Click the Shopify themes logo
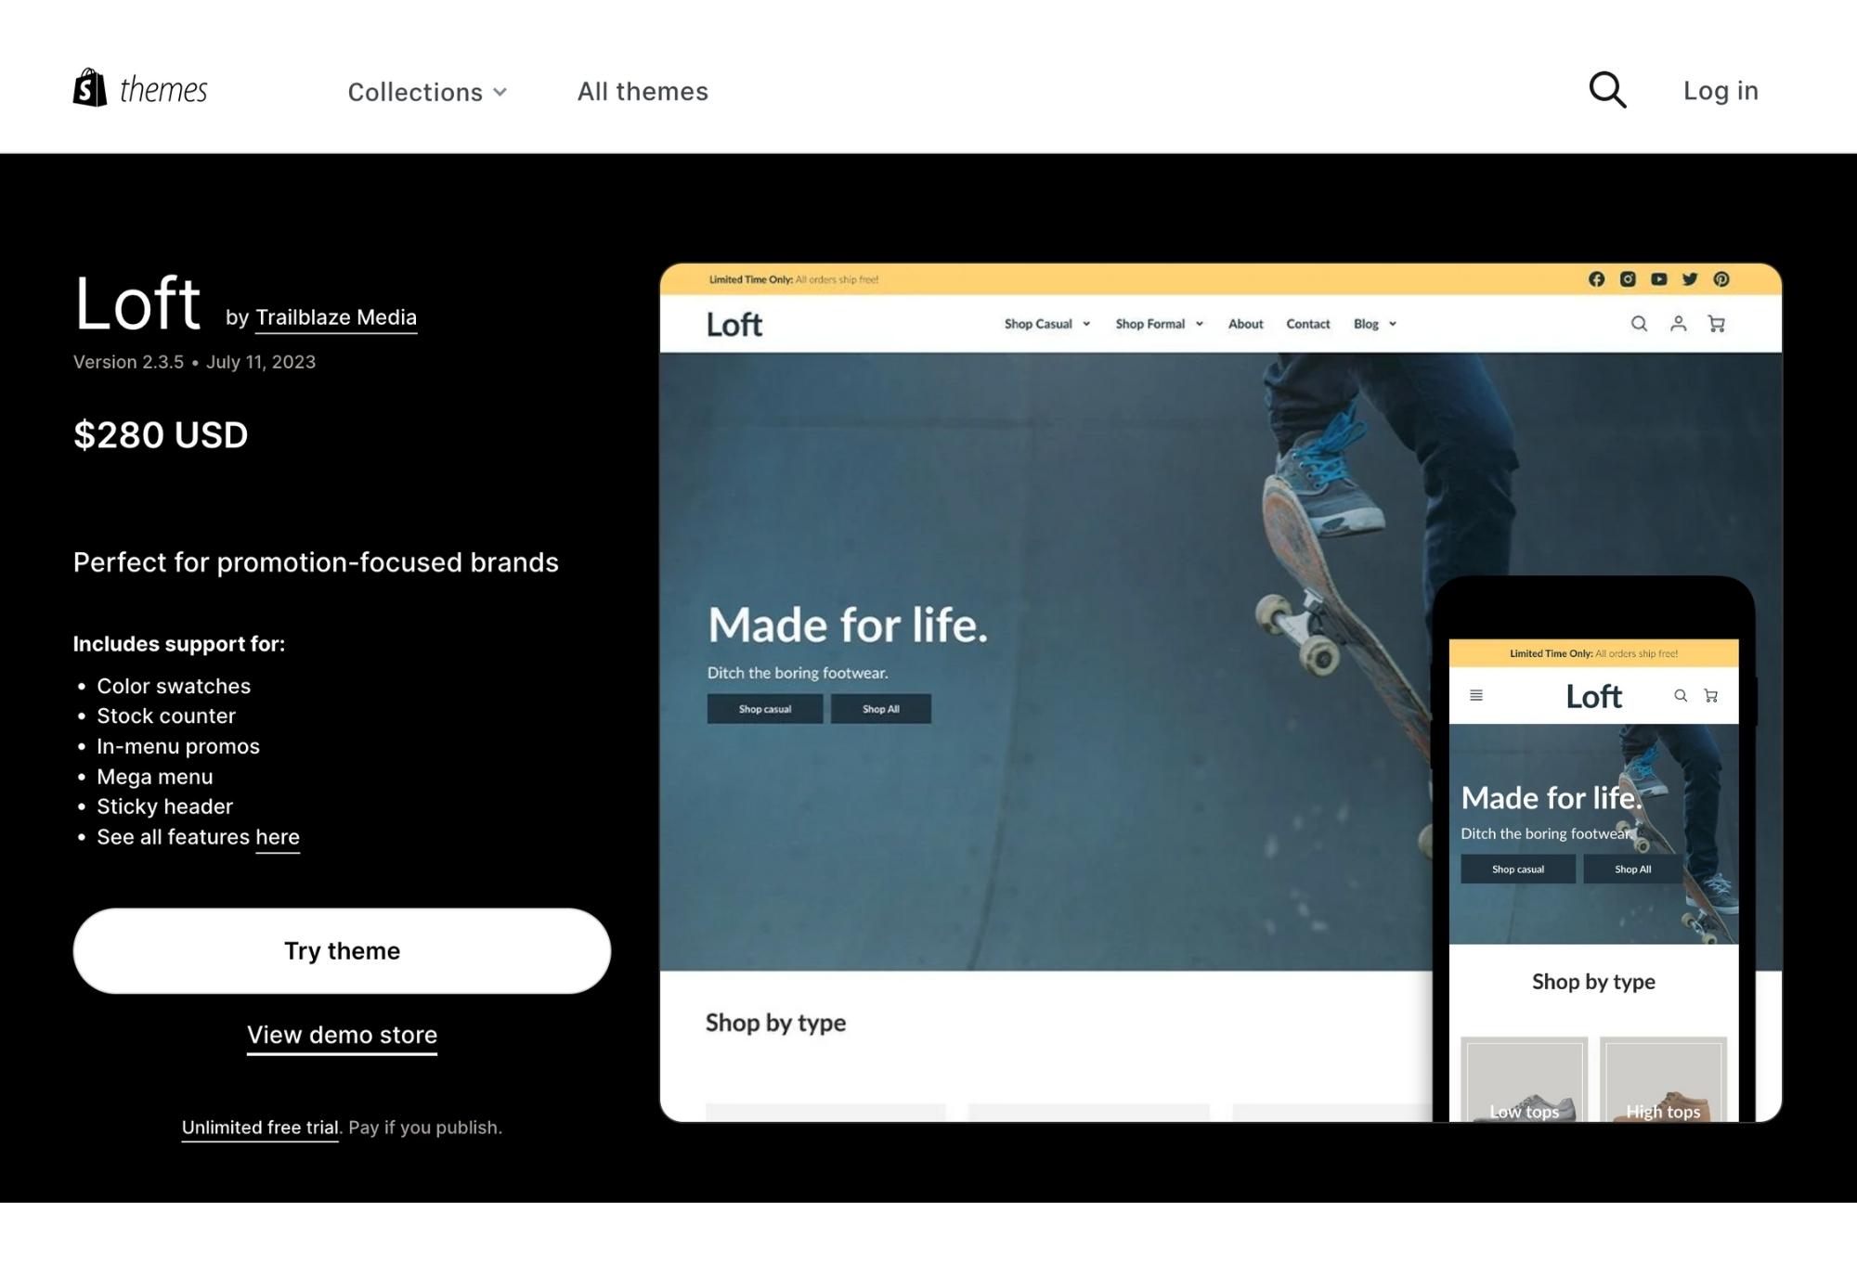The width and height of the screenshot is (1857, 1276). (x=140, y=89)
